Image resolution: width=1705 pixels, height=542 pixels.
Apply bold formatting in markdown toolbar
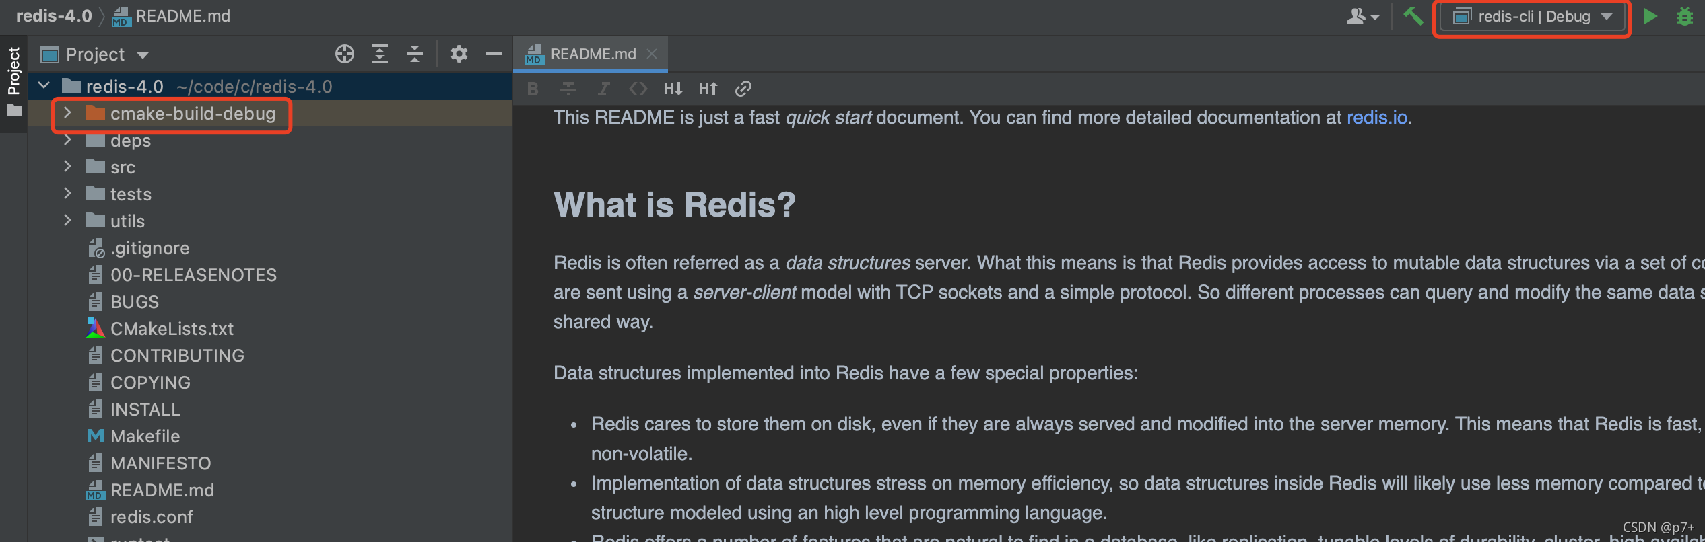click(x=533, y=89)
